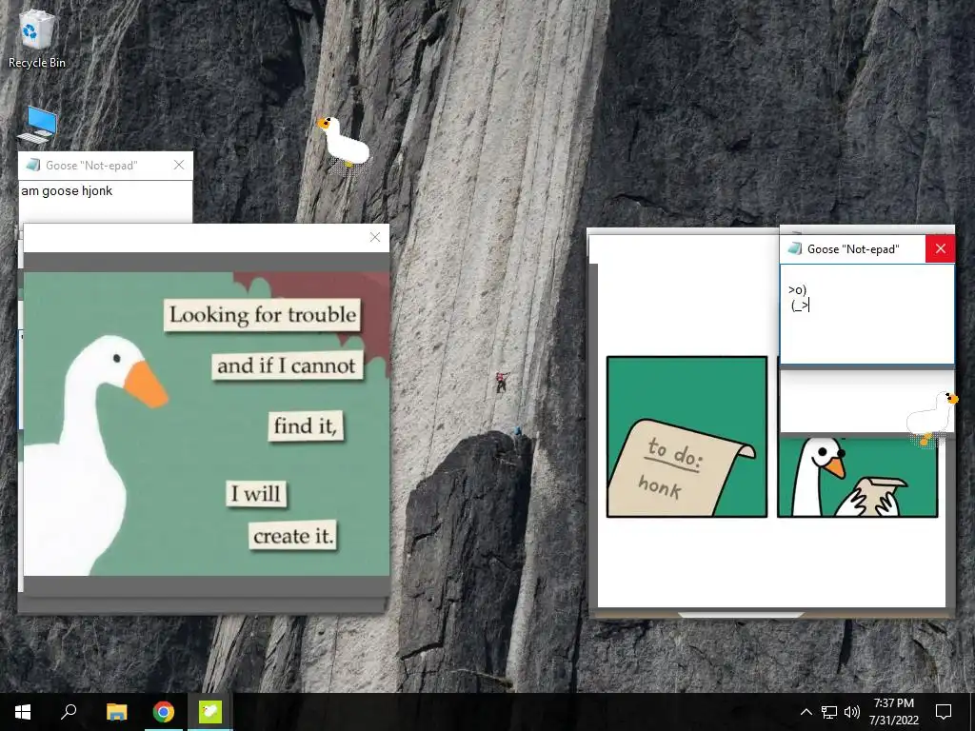Click the goose walking on the cliff

(344, 145)
